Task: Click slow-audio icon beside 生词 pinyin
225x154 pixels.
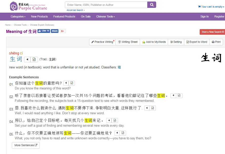Action: pos(34,60)
